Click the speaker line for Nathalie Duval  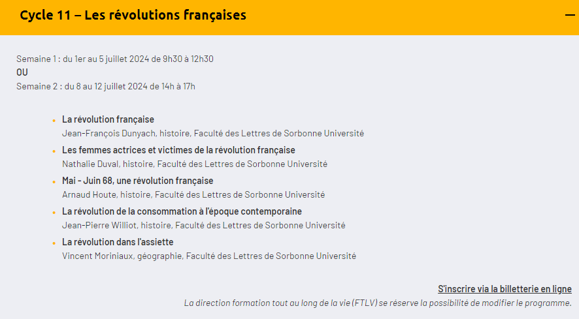[x=195, y=164]
